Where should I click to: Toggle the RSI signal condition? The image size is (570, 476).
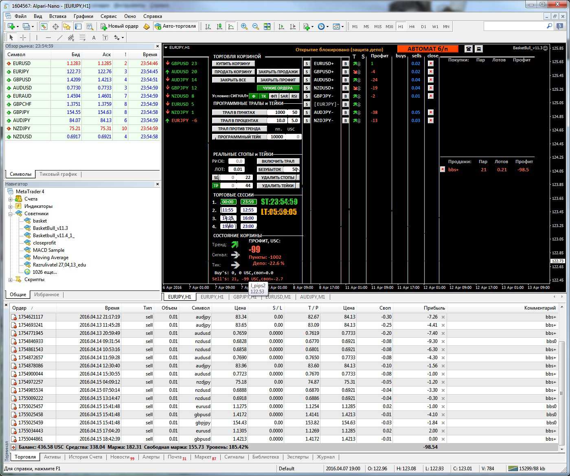[294, 96]
